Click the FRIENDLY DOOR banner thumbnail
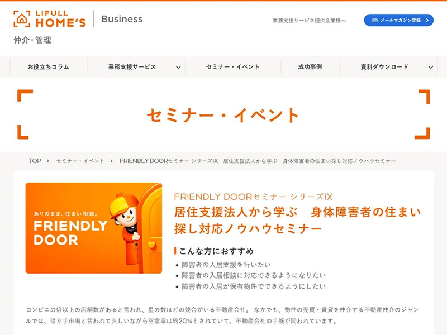 pos(94,228)
